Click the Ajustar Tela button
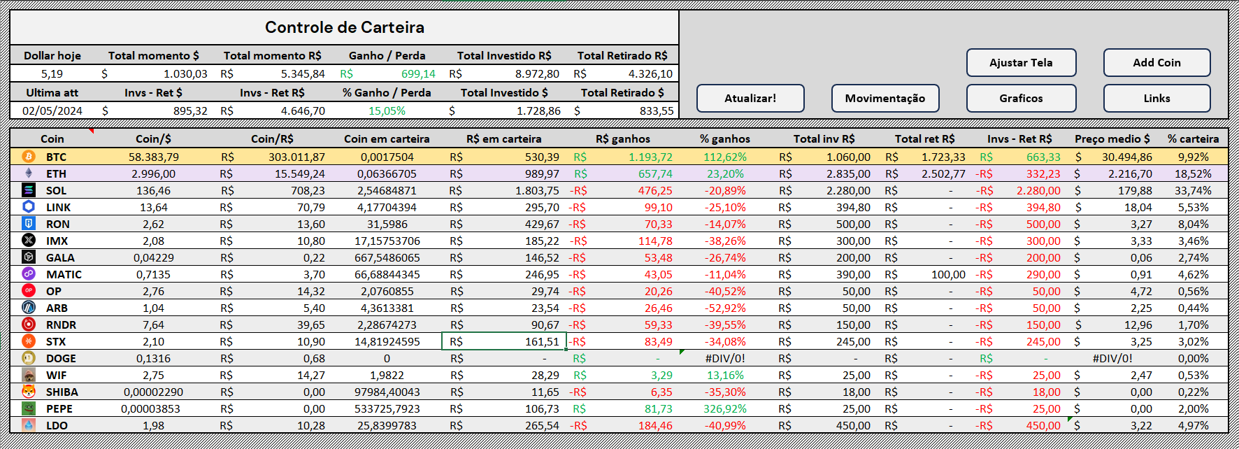Viewport: 1239px width, 449px height. click(x=1021, y=63)
